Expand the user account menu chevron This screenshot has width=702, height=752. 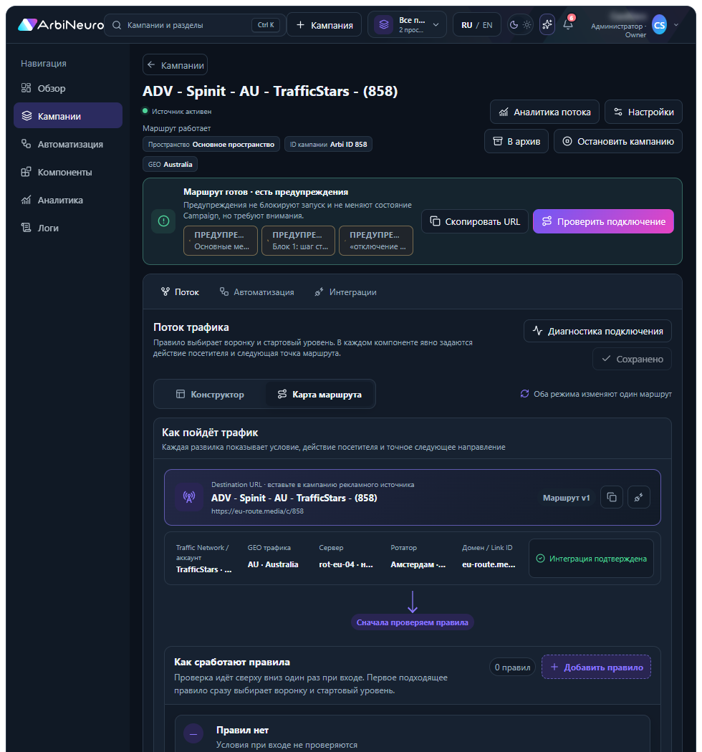click(676, 25)
